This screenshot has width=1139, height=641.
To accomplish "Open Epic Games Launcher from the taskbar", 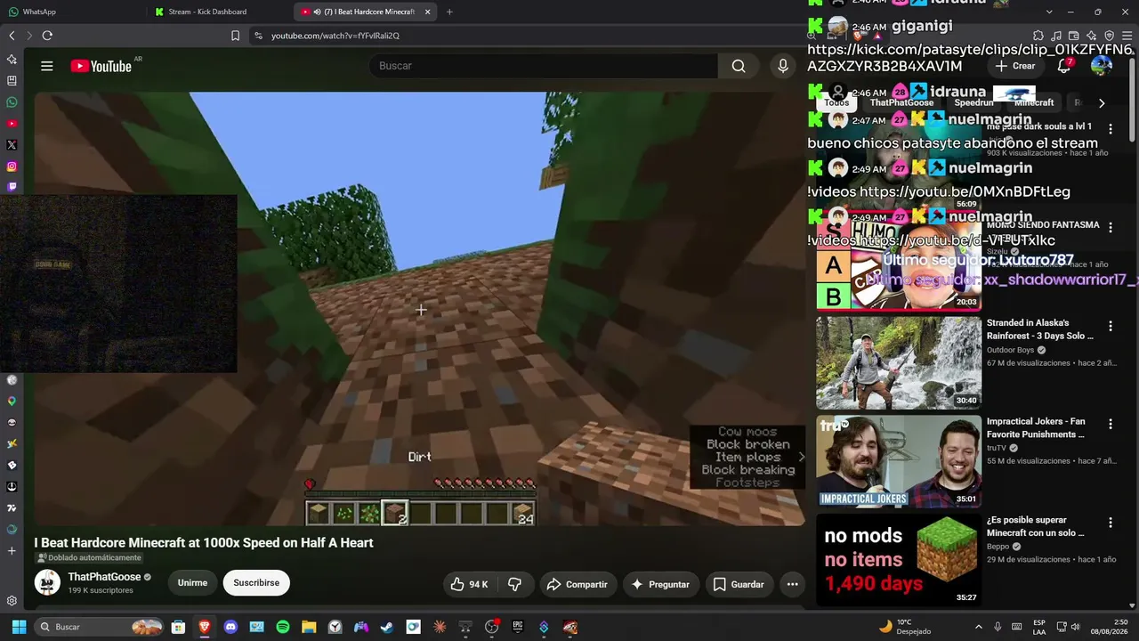I will (518, 627).
